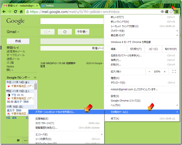Open タスク マネージャ(T) from the submenu
Image resolution: width=182 pixels, height=145 pixels.
point(66,123)
